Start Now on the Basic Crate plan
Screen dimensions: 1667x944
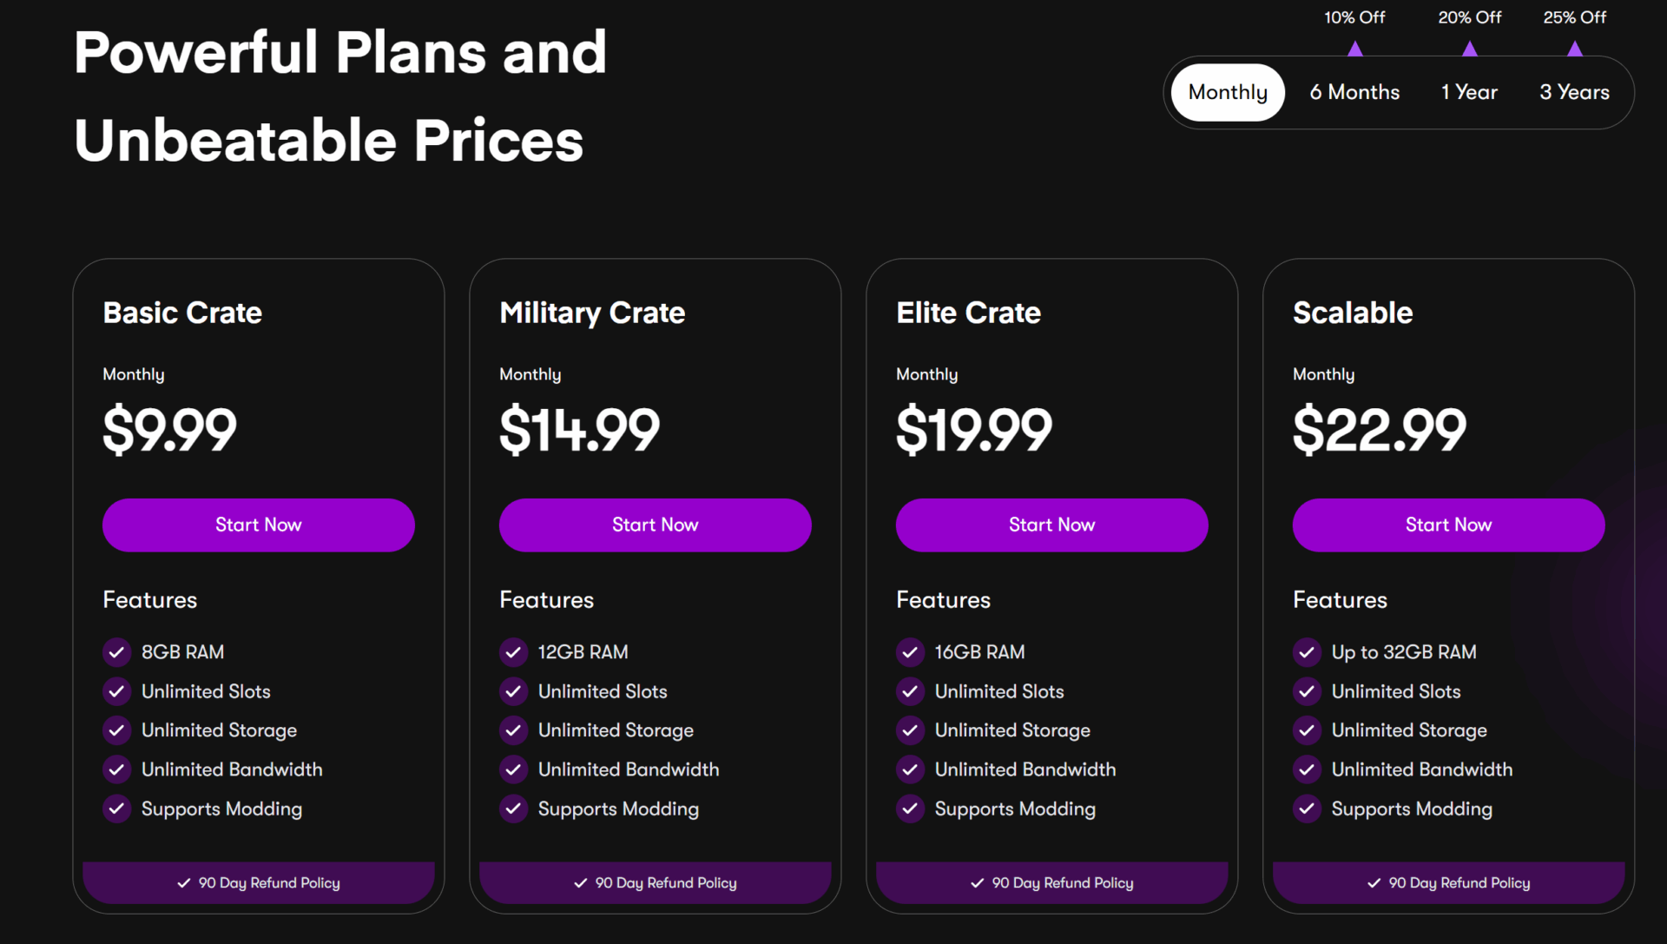[x=258, y=525]
